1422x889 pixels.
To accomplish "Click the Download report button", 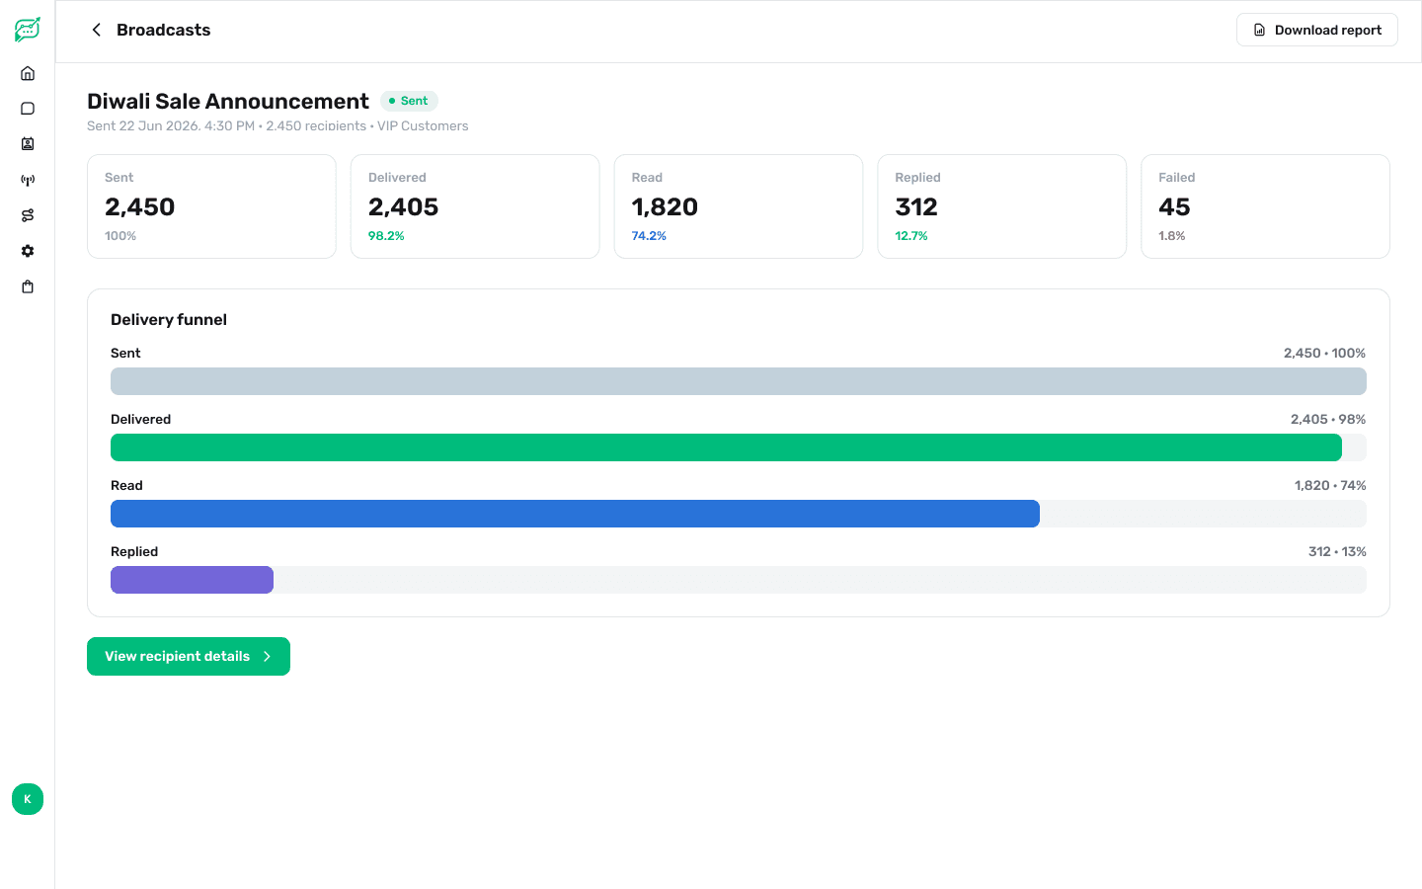I will (x=1316, y=30).
